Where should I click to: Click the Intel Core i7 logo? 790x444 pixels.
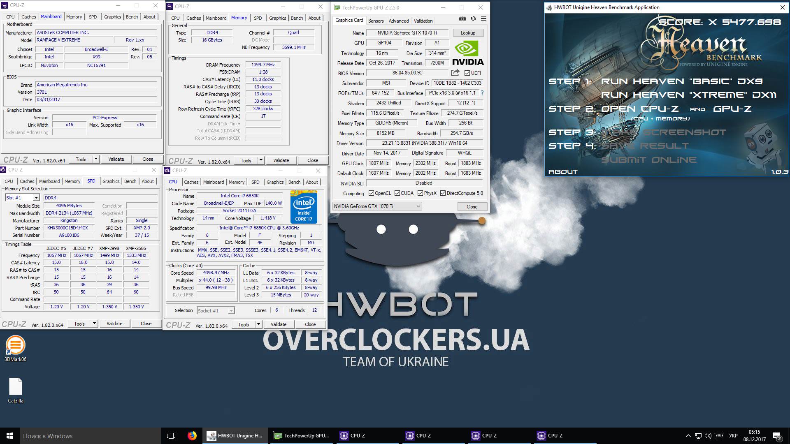tap(304, 207)
